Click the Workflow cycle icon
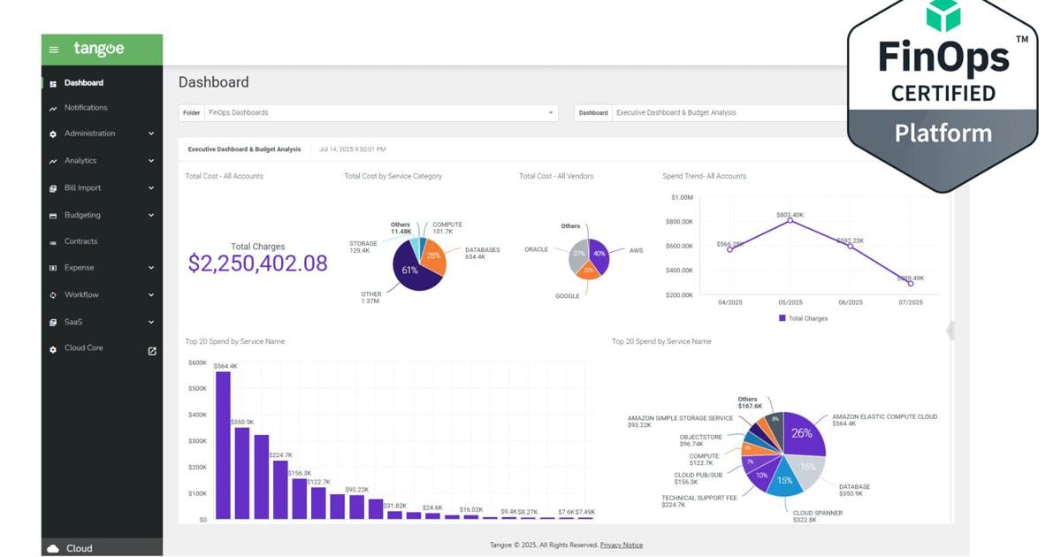The width and height of the screenshot is (1061, 557). coord(53,295)
